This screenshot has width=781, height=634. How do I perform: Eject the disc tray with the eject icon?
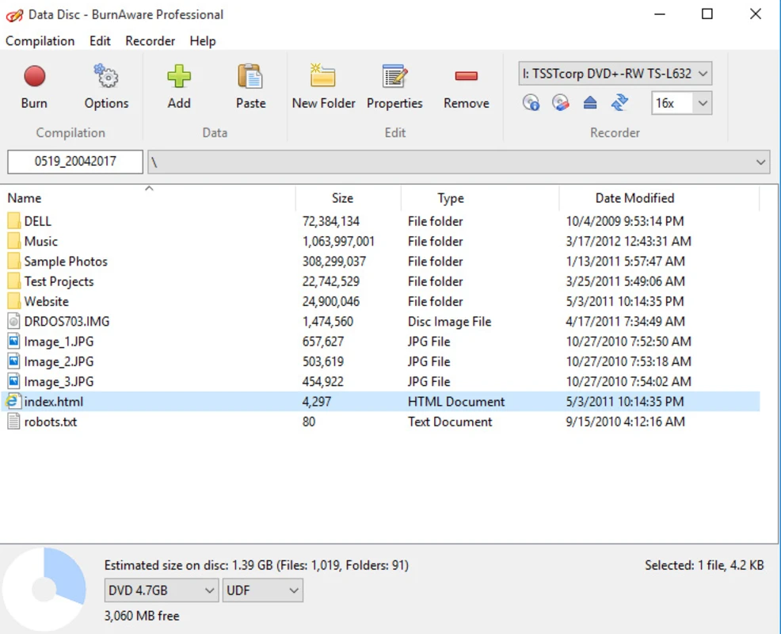pos(590,103)
